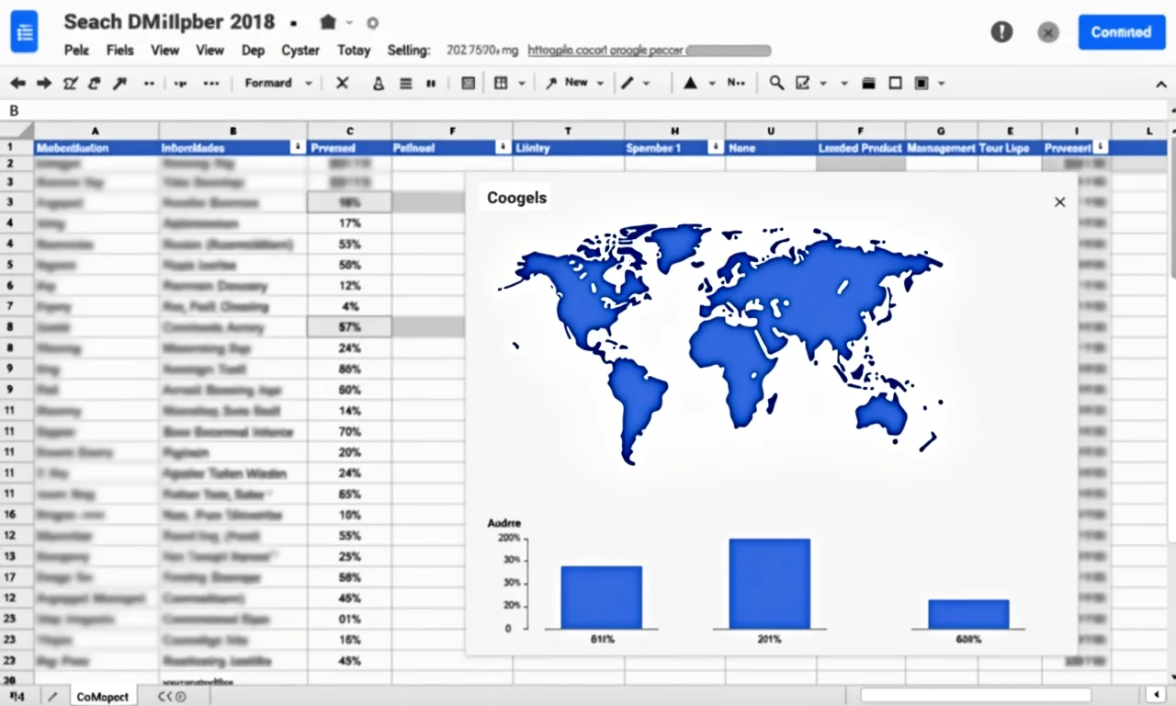Close the Coogels chart panel
Screen dimensions: 1176x706
[x=1059, y=202]
